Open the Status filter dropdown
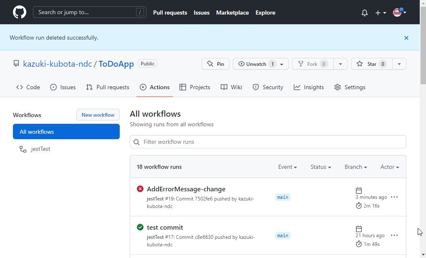This screenshot has height=258, width=426. pos(320,167)
